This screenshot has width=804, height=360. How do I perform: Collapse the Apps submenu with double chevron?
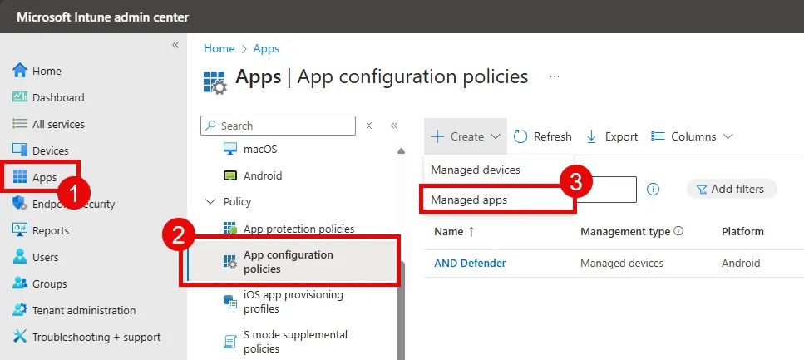click(394, 126)
